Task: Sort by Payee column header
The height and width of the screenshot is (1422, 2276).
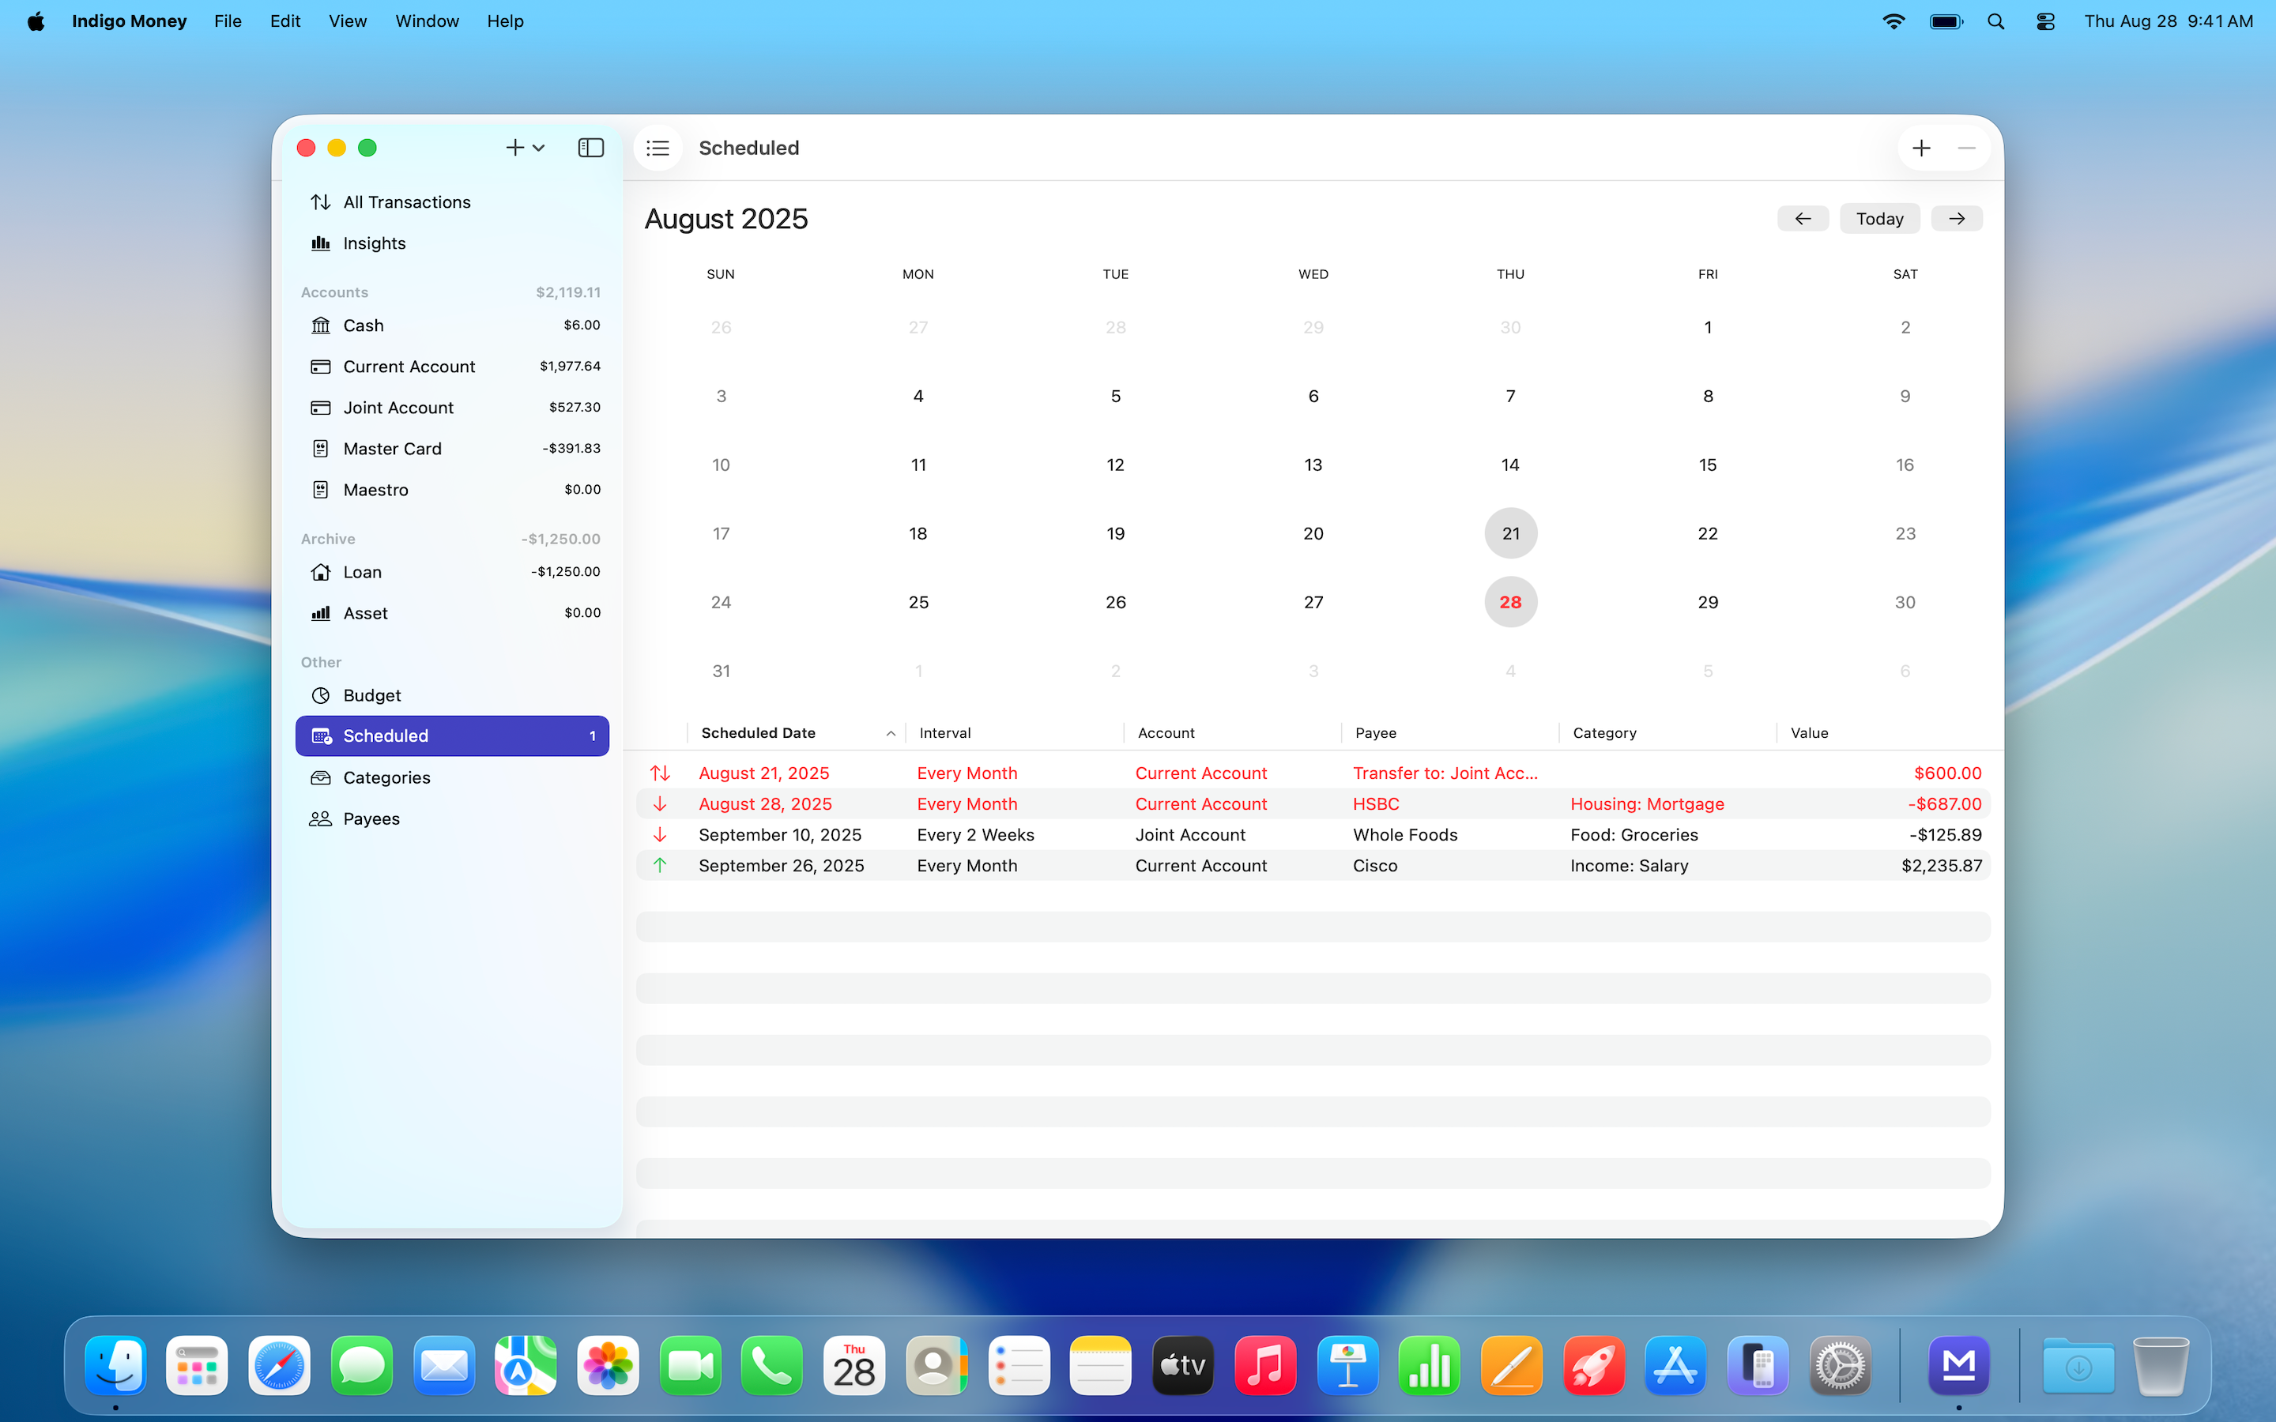Action: tap(1449, 732)
